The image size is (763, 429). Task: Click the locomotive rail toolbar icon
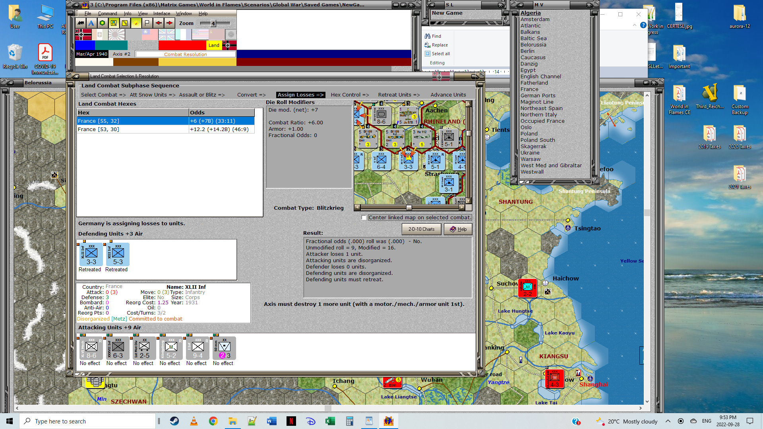tap(81, 23)
